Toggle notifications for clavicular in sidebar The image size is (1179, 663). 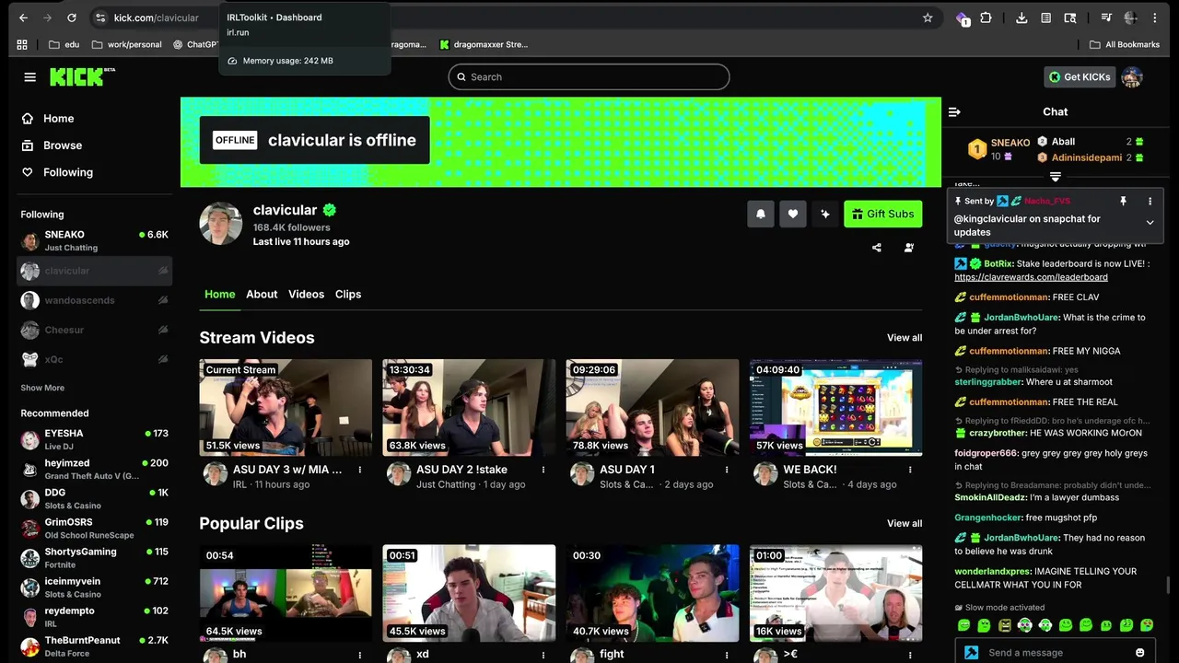tap(163, 271)
